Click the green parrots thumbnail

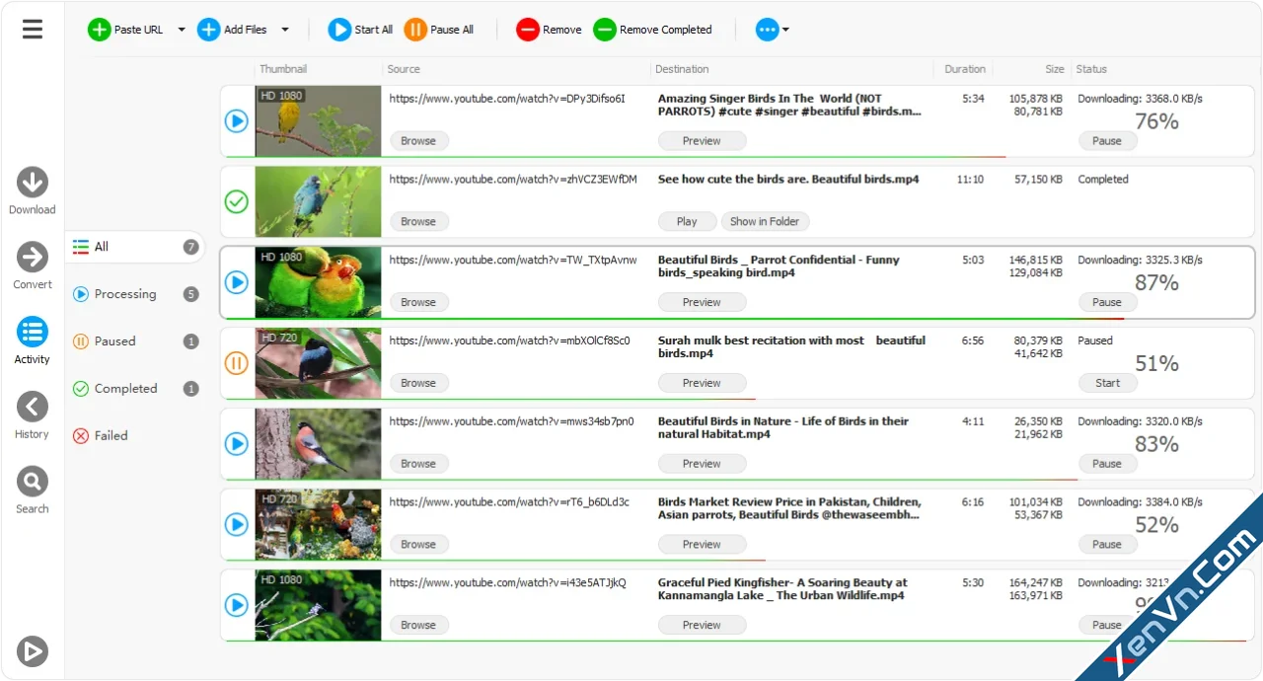[318, 282]
